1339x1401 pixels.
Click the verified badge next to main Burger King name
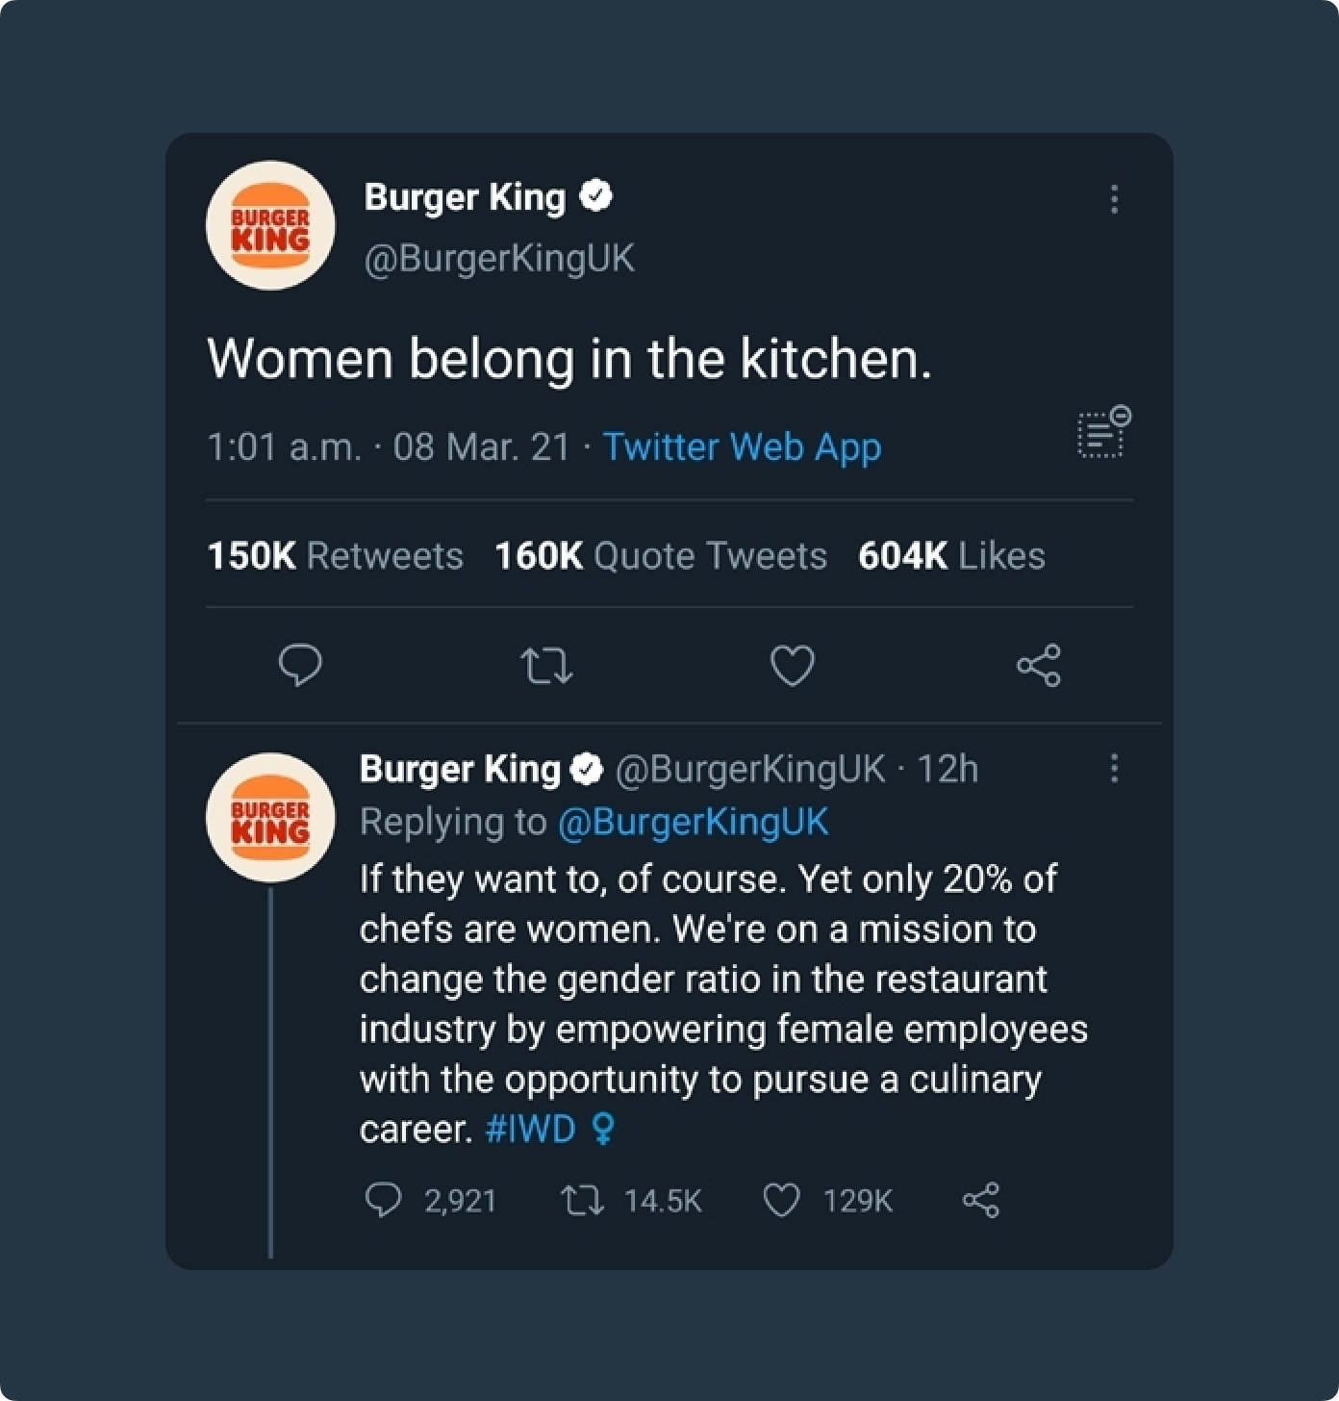pyautogui.click(x=596, y=196)
